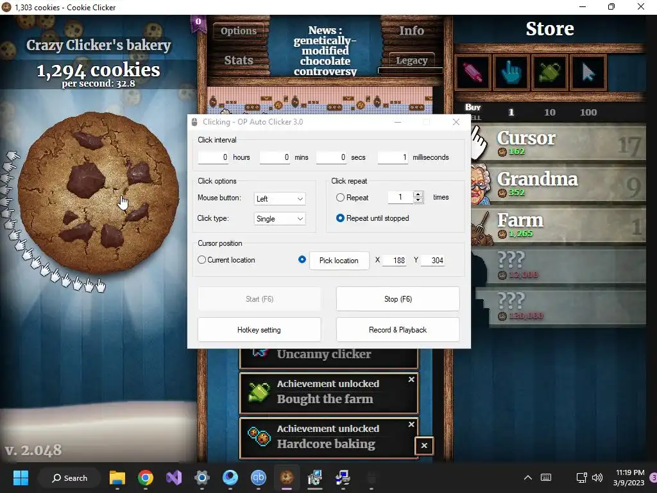Open the Info menu
This screenshot has height=493, width=657.
(411, 31)
